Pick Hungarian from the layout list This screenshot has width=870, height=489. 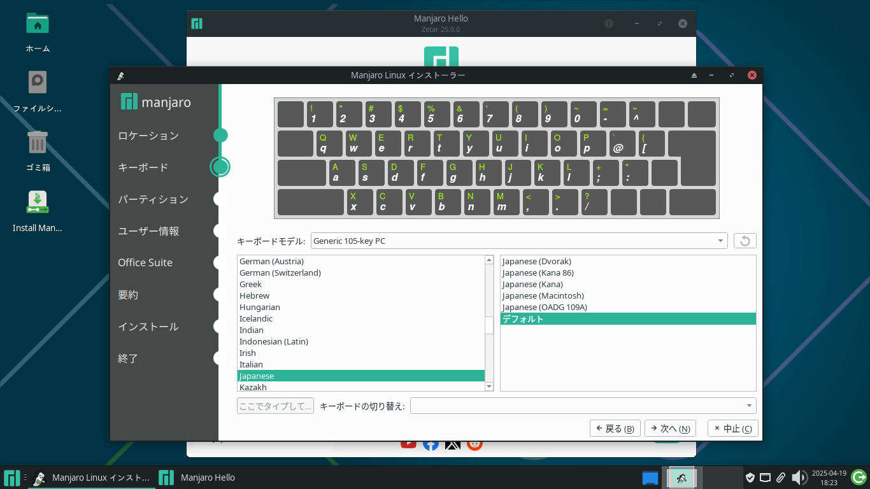(x=361, y=307)
